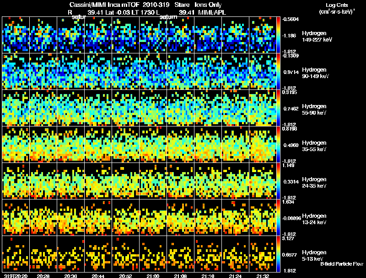Click the '-1.186' colorbar midpoint value
Image resolution: width=366 pixels, height=278 pixels.
(289, 36)
